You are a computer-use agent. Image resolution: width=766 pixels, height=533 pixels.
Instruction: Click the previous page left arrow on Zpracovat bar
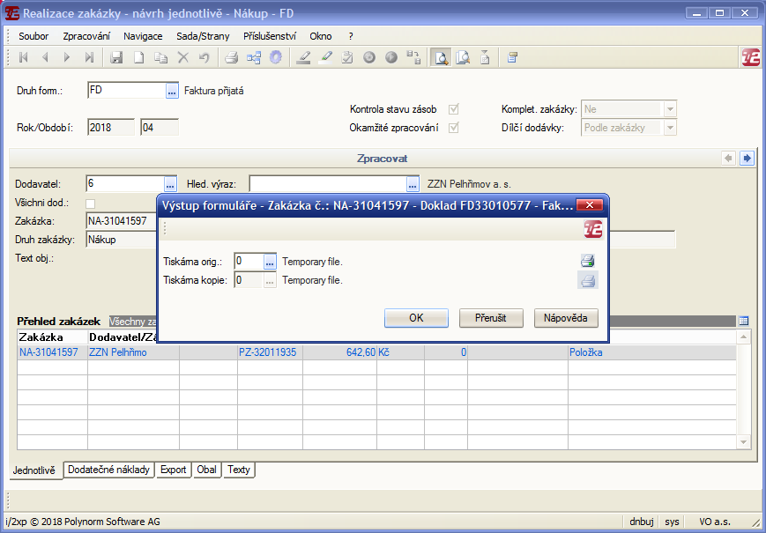coord(728,159)
